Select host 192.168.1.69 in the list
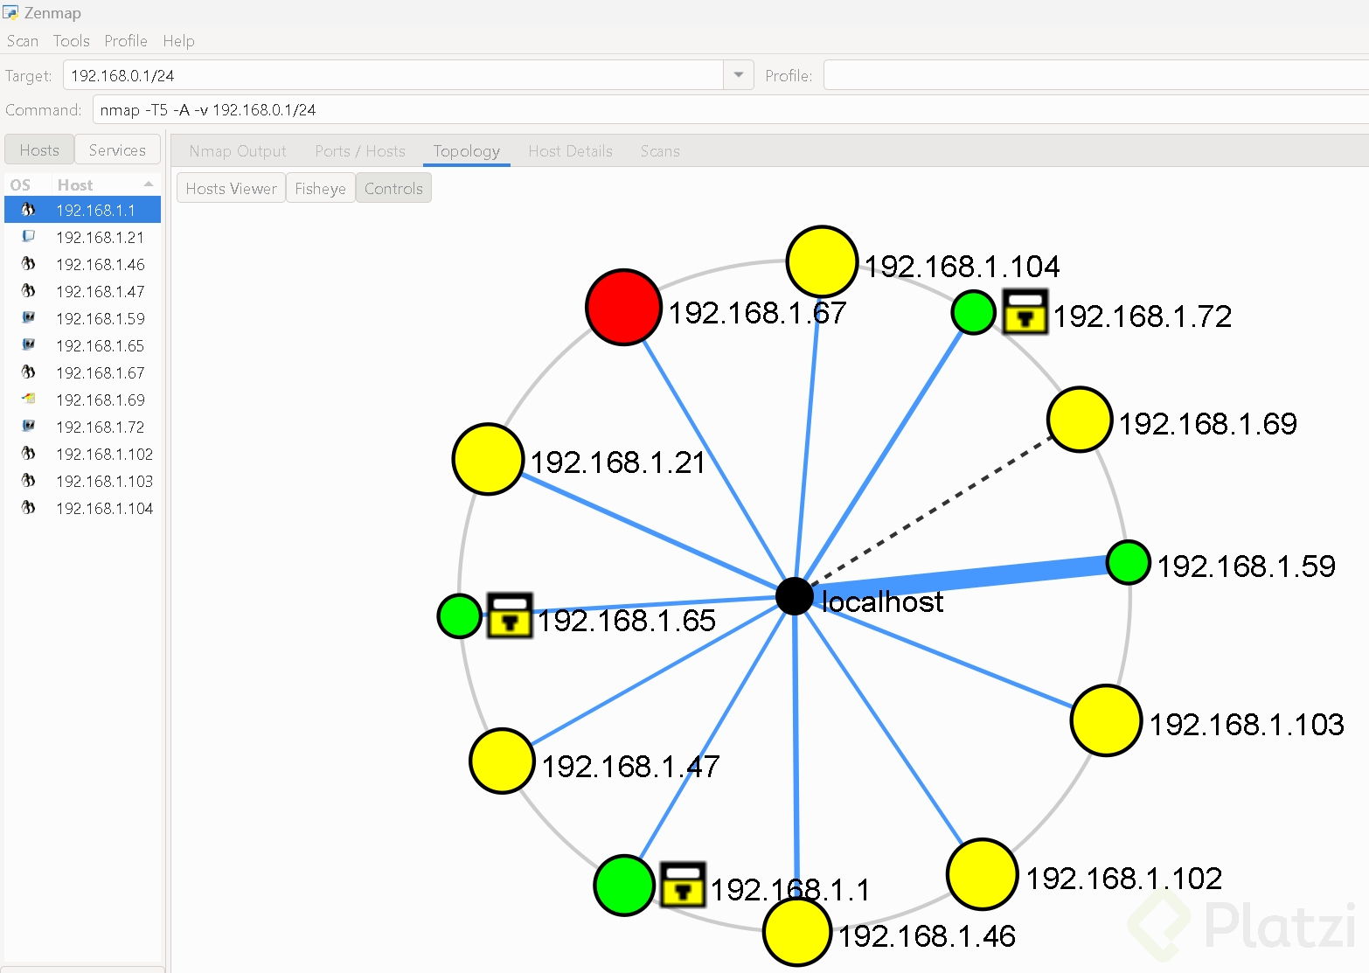This screenshot has width=1369, height=973. [83, 400]
